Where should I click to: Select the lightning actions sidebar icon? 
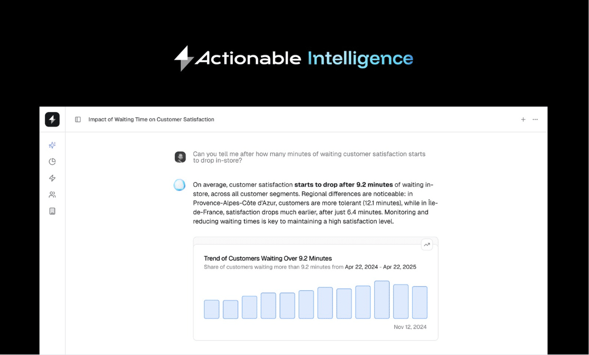pyautogui.click(x=52, y=178)
